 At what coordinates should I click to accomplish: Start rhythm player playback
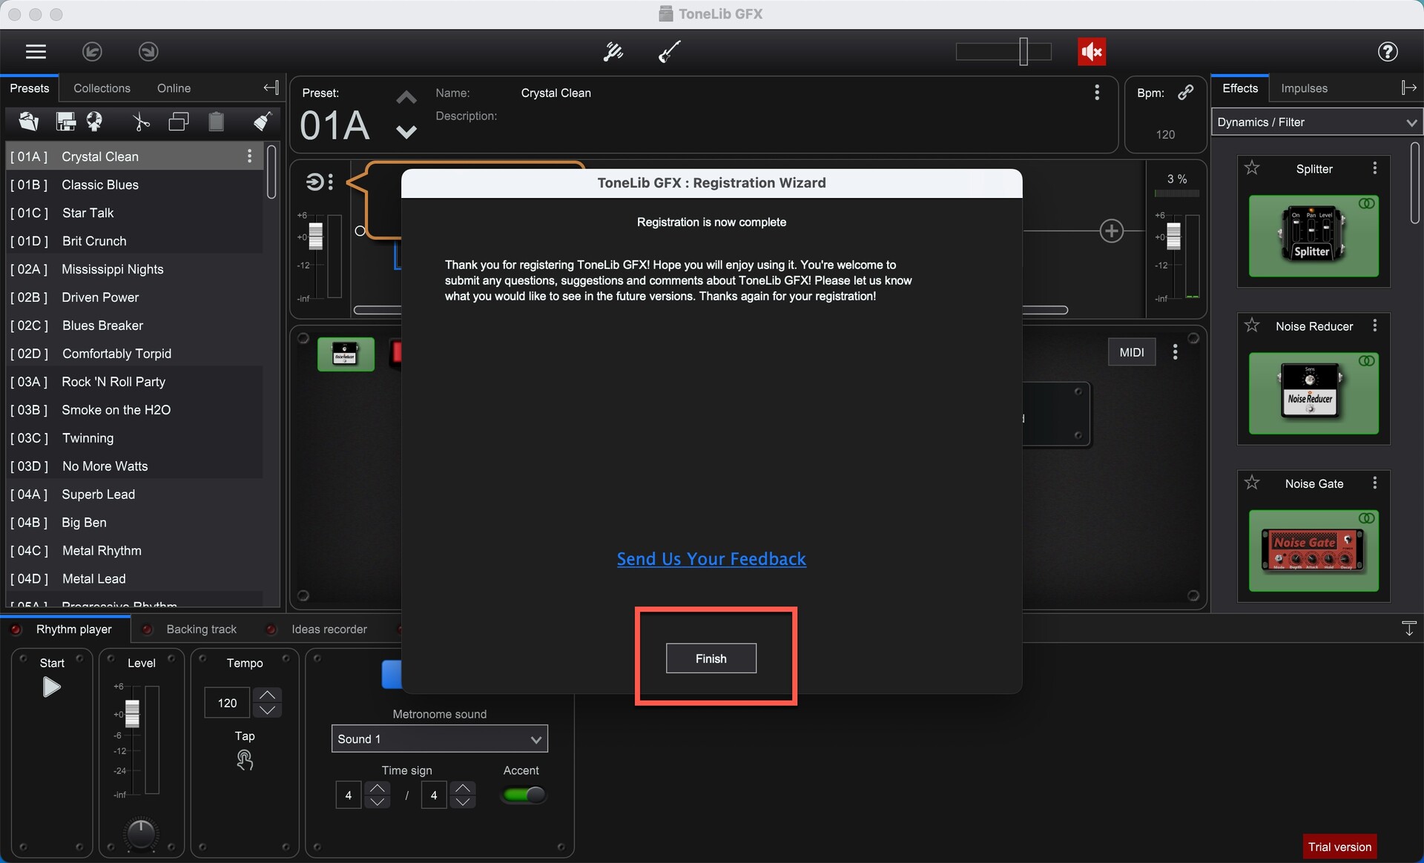pos(50,687)
